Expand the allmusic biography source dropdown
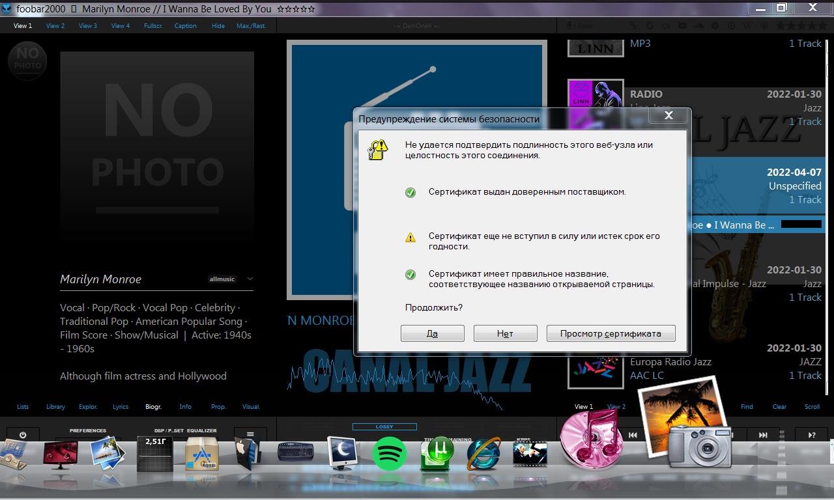 click(250, 279)
